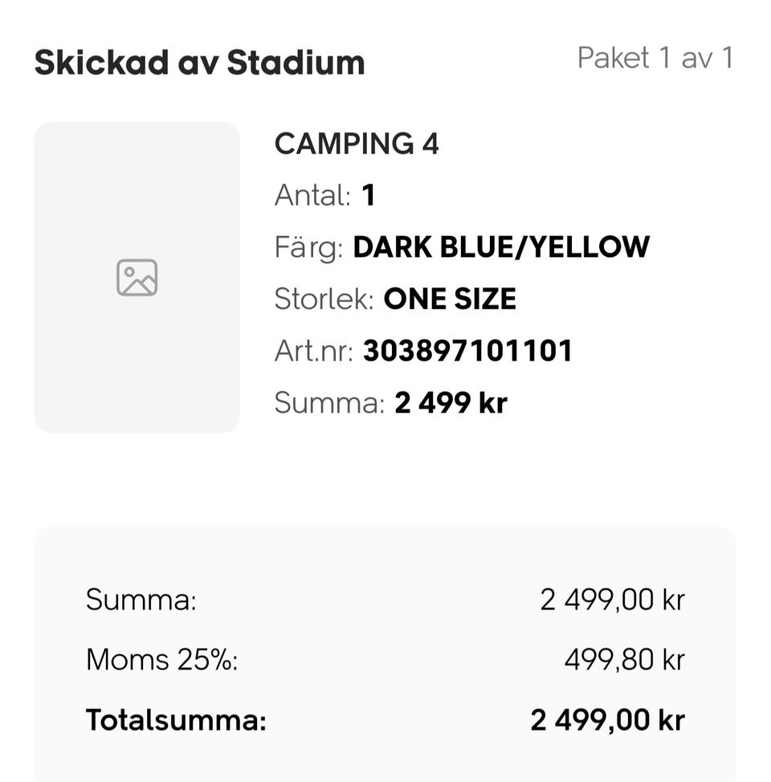Click the 'Art.nr:' label
The width and height of the screenshot is (771, 782).
(314, 351)
